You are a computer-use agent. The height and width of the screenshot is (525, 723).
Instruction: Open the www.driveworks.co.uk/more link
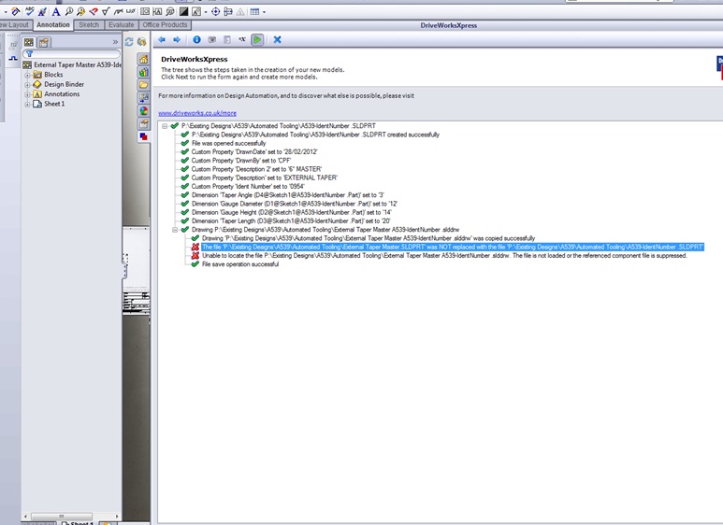[197, 113]
